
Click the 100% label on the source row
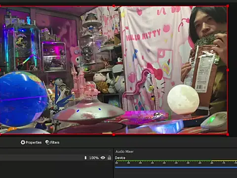94,158
